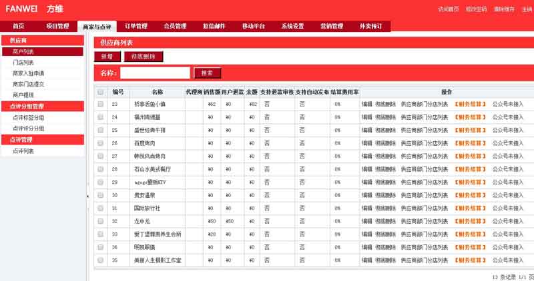
Task: Click the FANWEI 方维 logo
Action: tap(36, 9)
